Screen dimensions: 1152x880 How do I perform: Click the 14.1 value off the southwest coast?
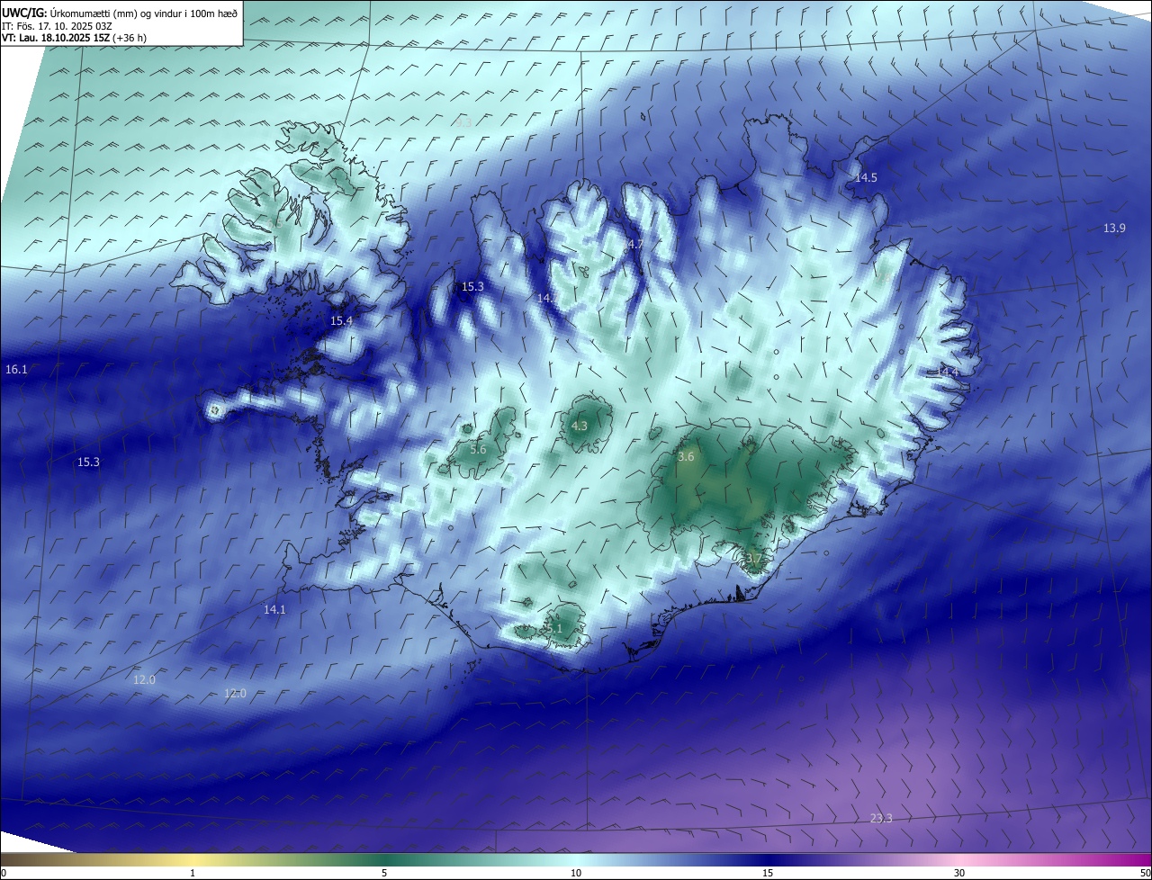click(x=274, y=610)
